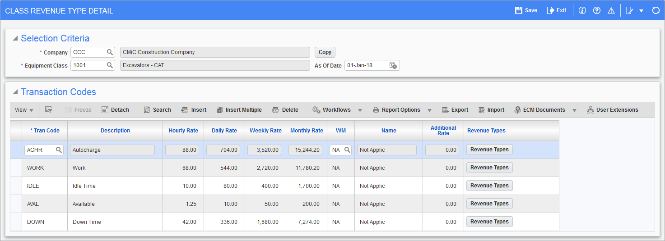Click Export in the table toolbar

pyautogui.click(x=455, y=110)
